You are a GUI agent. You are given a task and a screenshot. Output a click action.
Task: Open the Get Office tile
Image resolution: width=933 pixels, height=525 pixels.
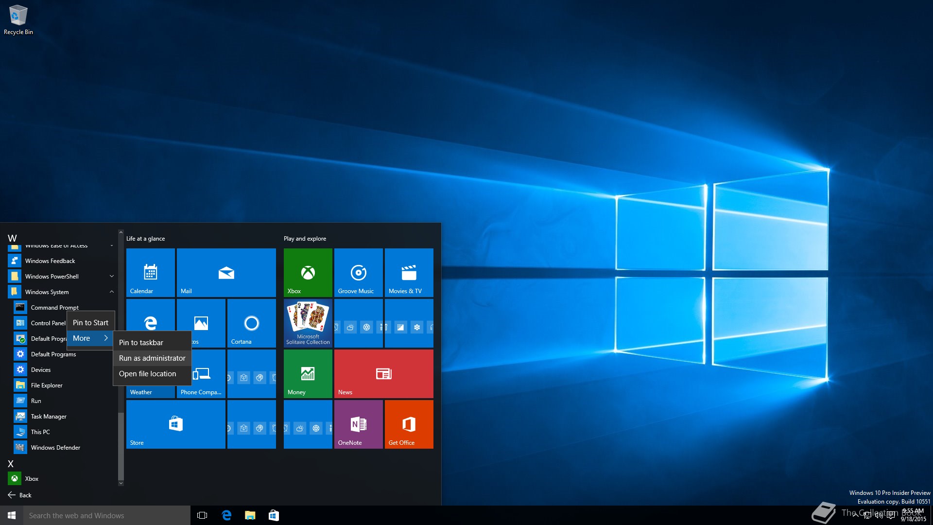point(409,424)
